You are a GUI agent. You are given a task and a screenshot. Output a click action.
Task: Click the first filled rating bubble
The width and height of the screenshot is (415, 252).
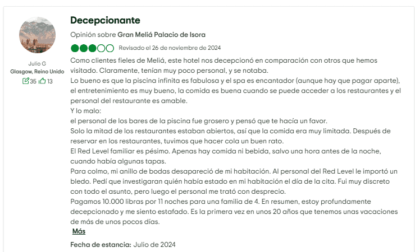click(x=75, y=48)
